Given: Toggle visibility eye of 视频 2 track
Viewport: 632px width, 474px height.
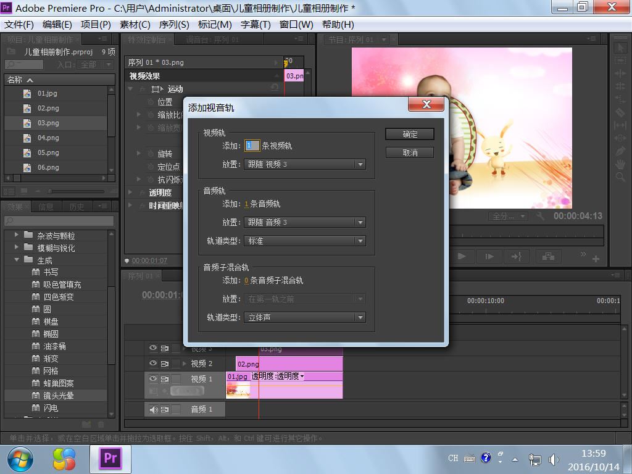Looking at the screenshot, I should [x=153, y=363].
